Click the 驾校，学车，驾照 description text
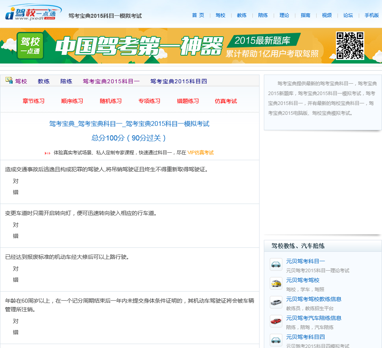The image size is (382, 348). 305,290
